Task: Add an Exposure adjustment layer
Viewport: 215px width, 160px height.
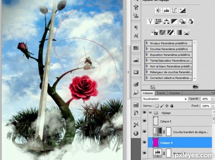Action: click(182, 10)
